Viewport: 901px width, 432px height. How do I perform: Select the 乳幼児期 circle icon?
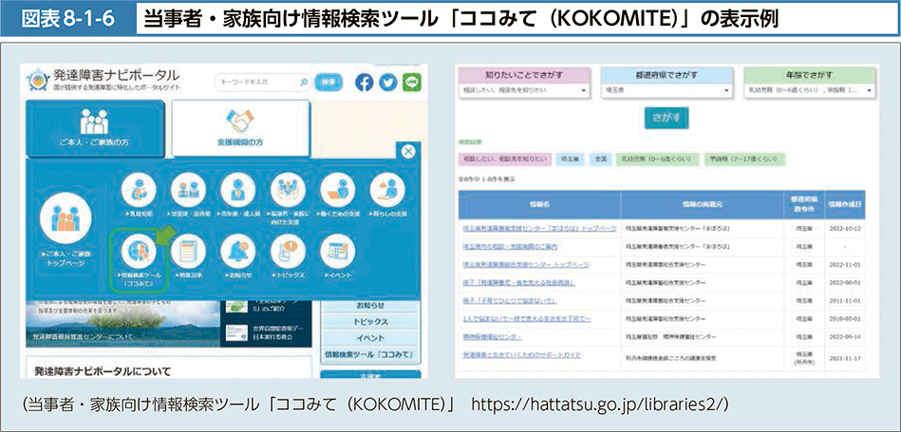click(138, 191)
